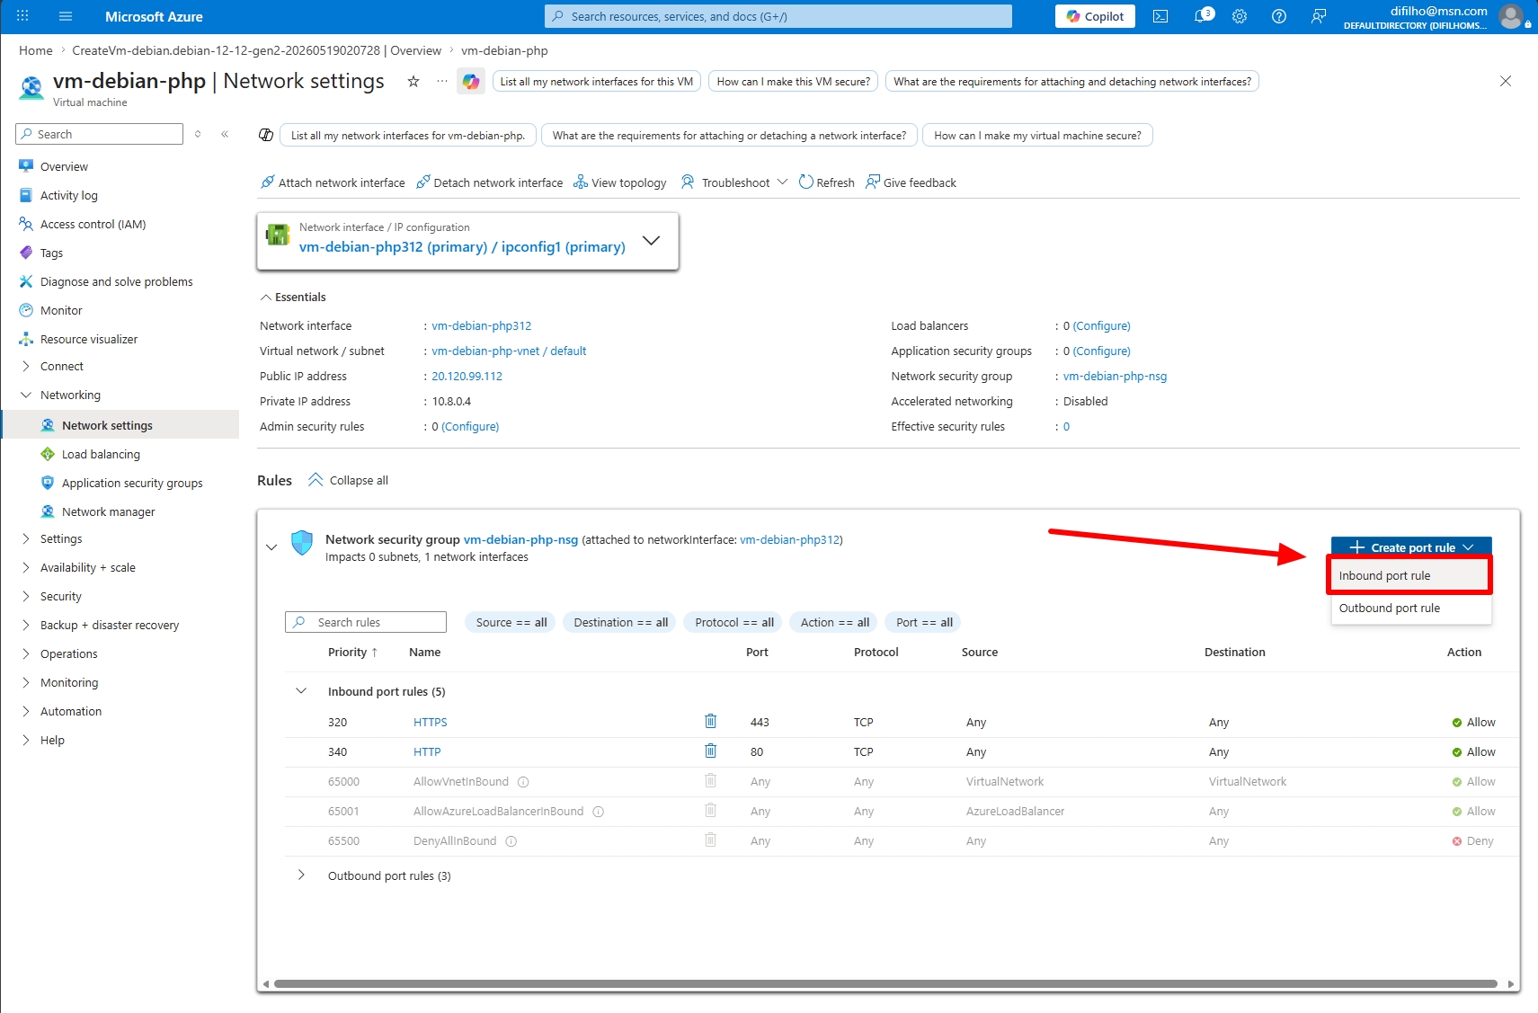Open the notifications bell

pos(1202,16)
